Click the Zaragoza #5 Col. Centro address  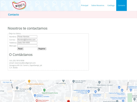pos(26,65)
